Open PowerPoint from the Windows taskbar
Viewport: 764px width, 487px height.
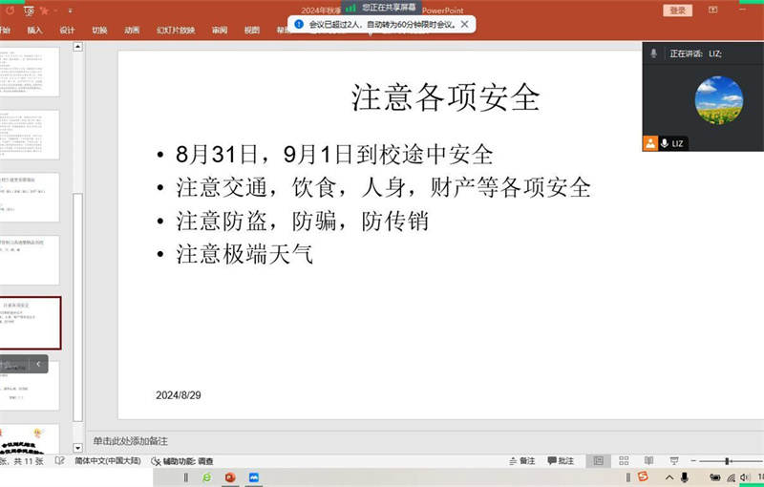click(x=230, y=476)
